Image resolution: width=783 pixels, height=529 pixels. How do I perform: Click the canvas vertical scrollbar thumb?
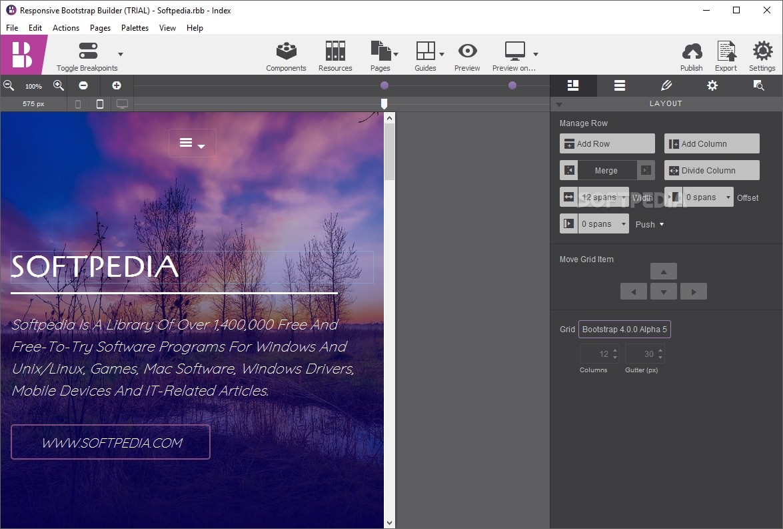(x=390, y=151)
